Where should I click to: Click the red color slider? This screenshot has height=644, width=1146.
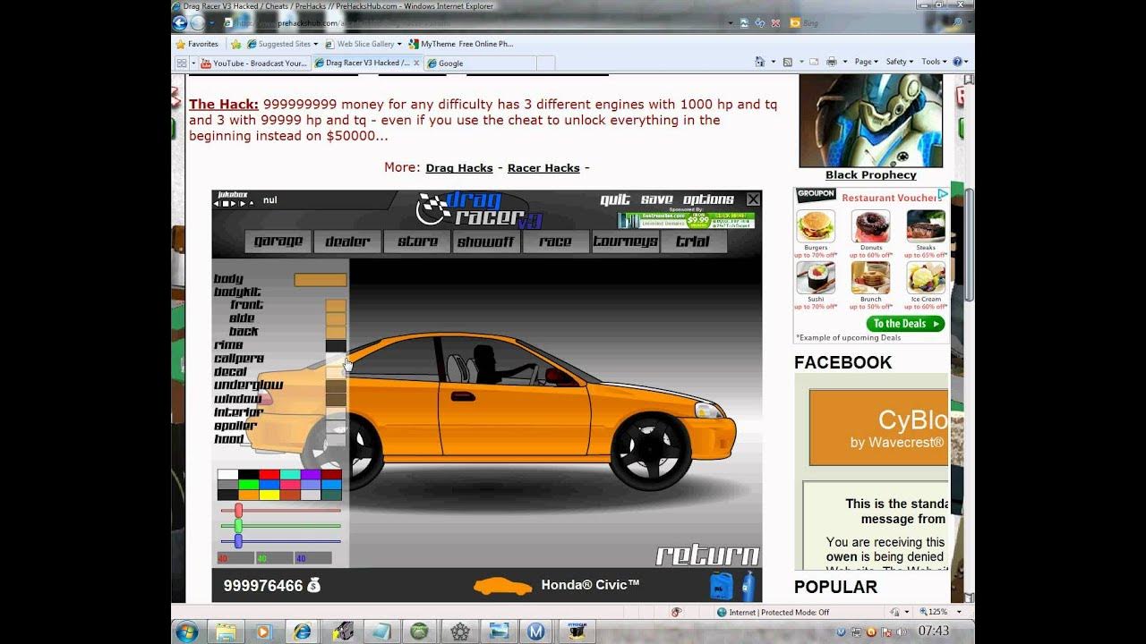tap(238, 510)
